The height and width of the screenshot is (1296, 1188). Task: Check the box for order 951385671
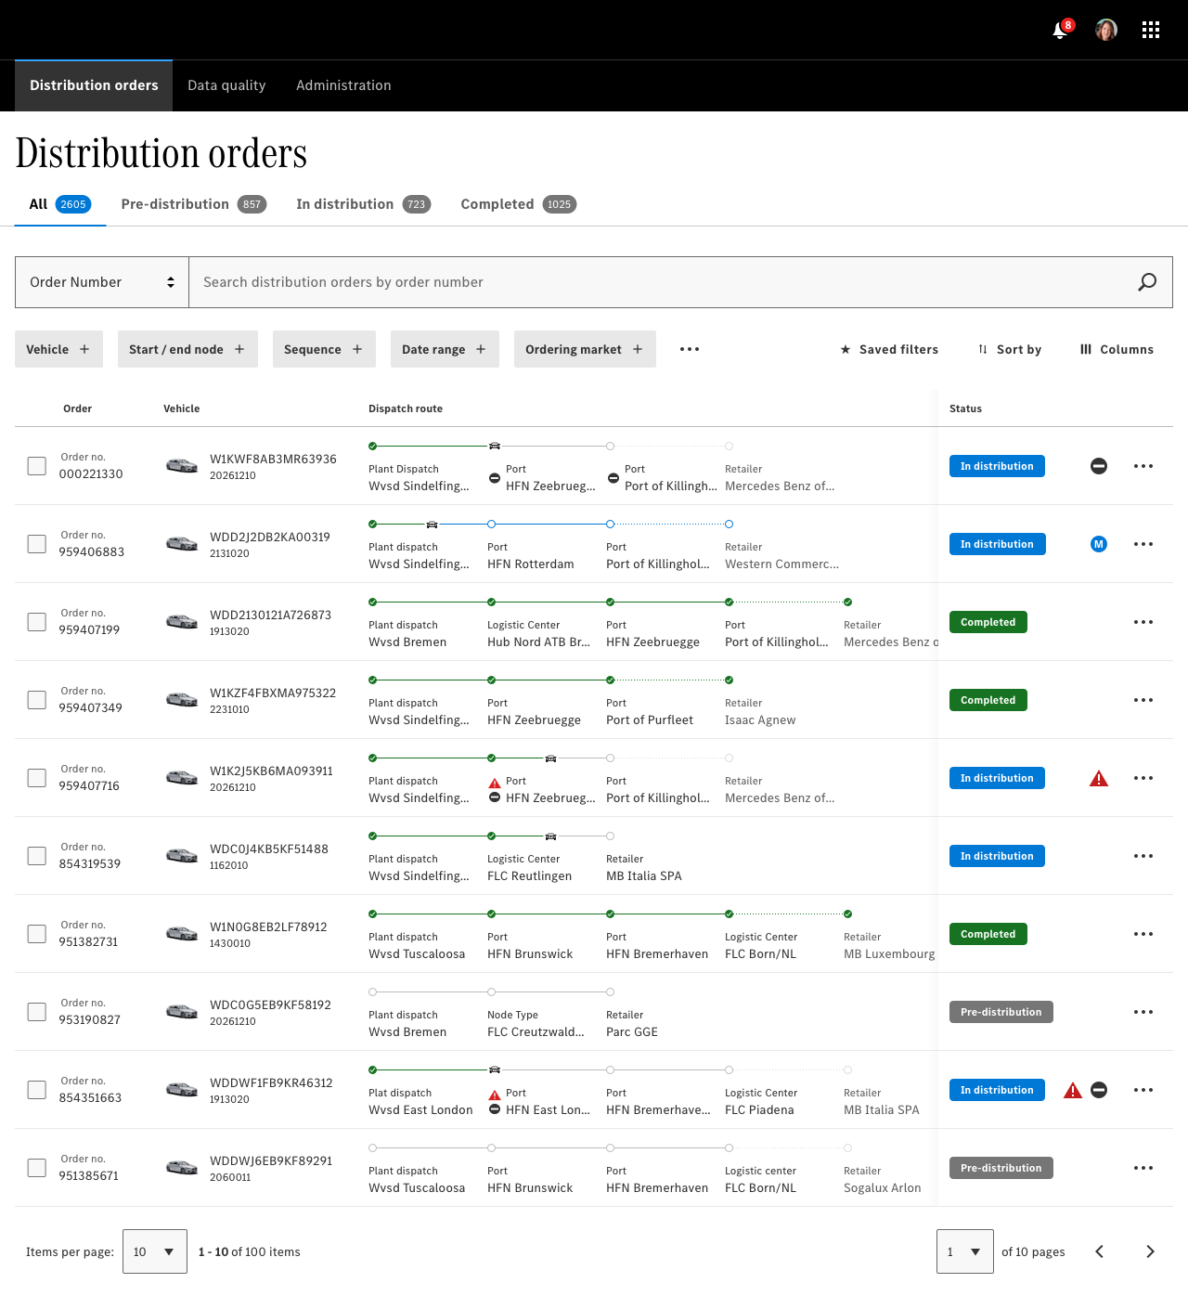[37, 1168]
